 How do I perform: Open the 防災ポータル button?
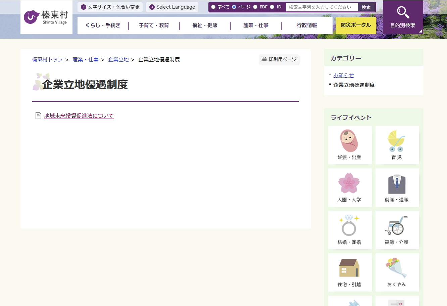pyautogui.click(x=356, y=25)
